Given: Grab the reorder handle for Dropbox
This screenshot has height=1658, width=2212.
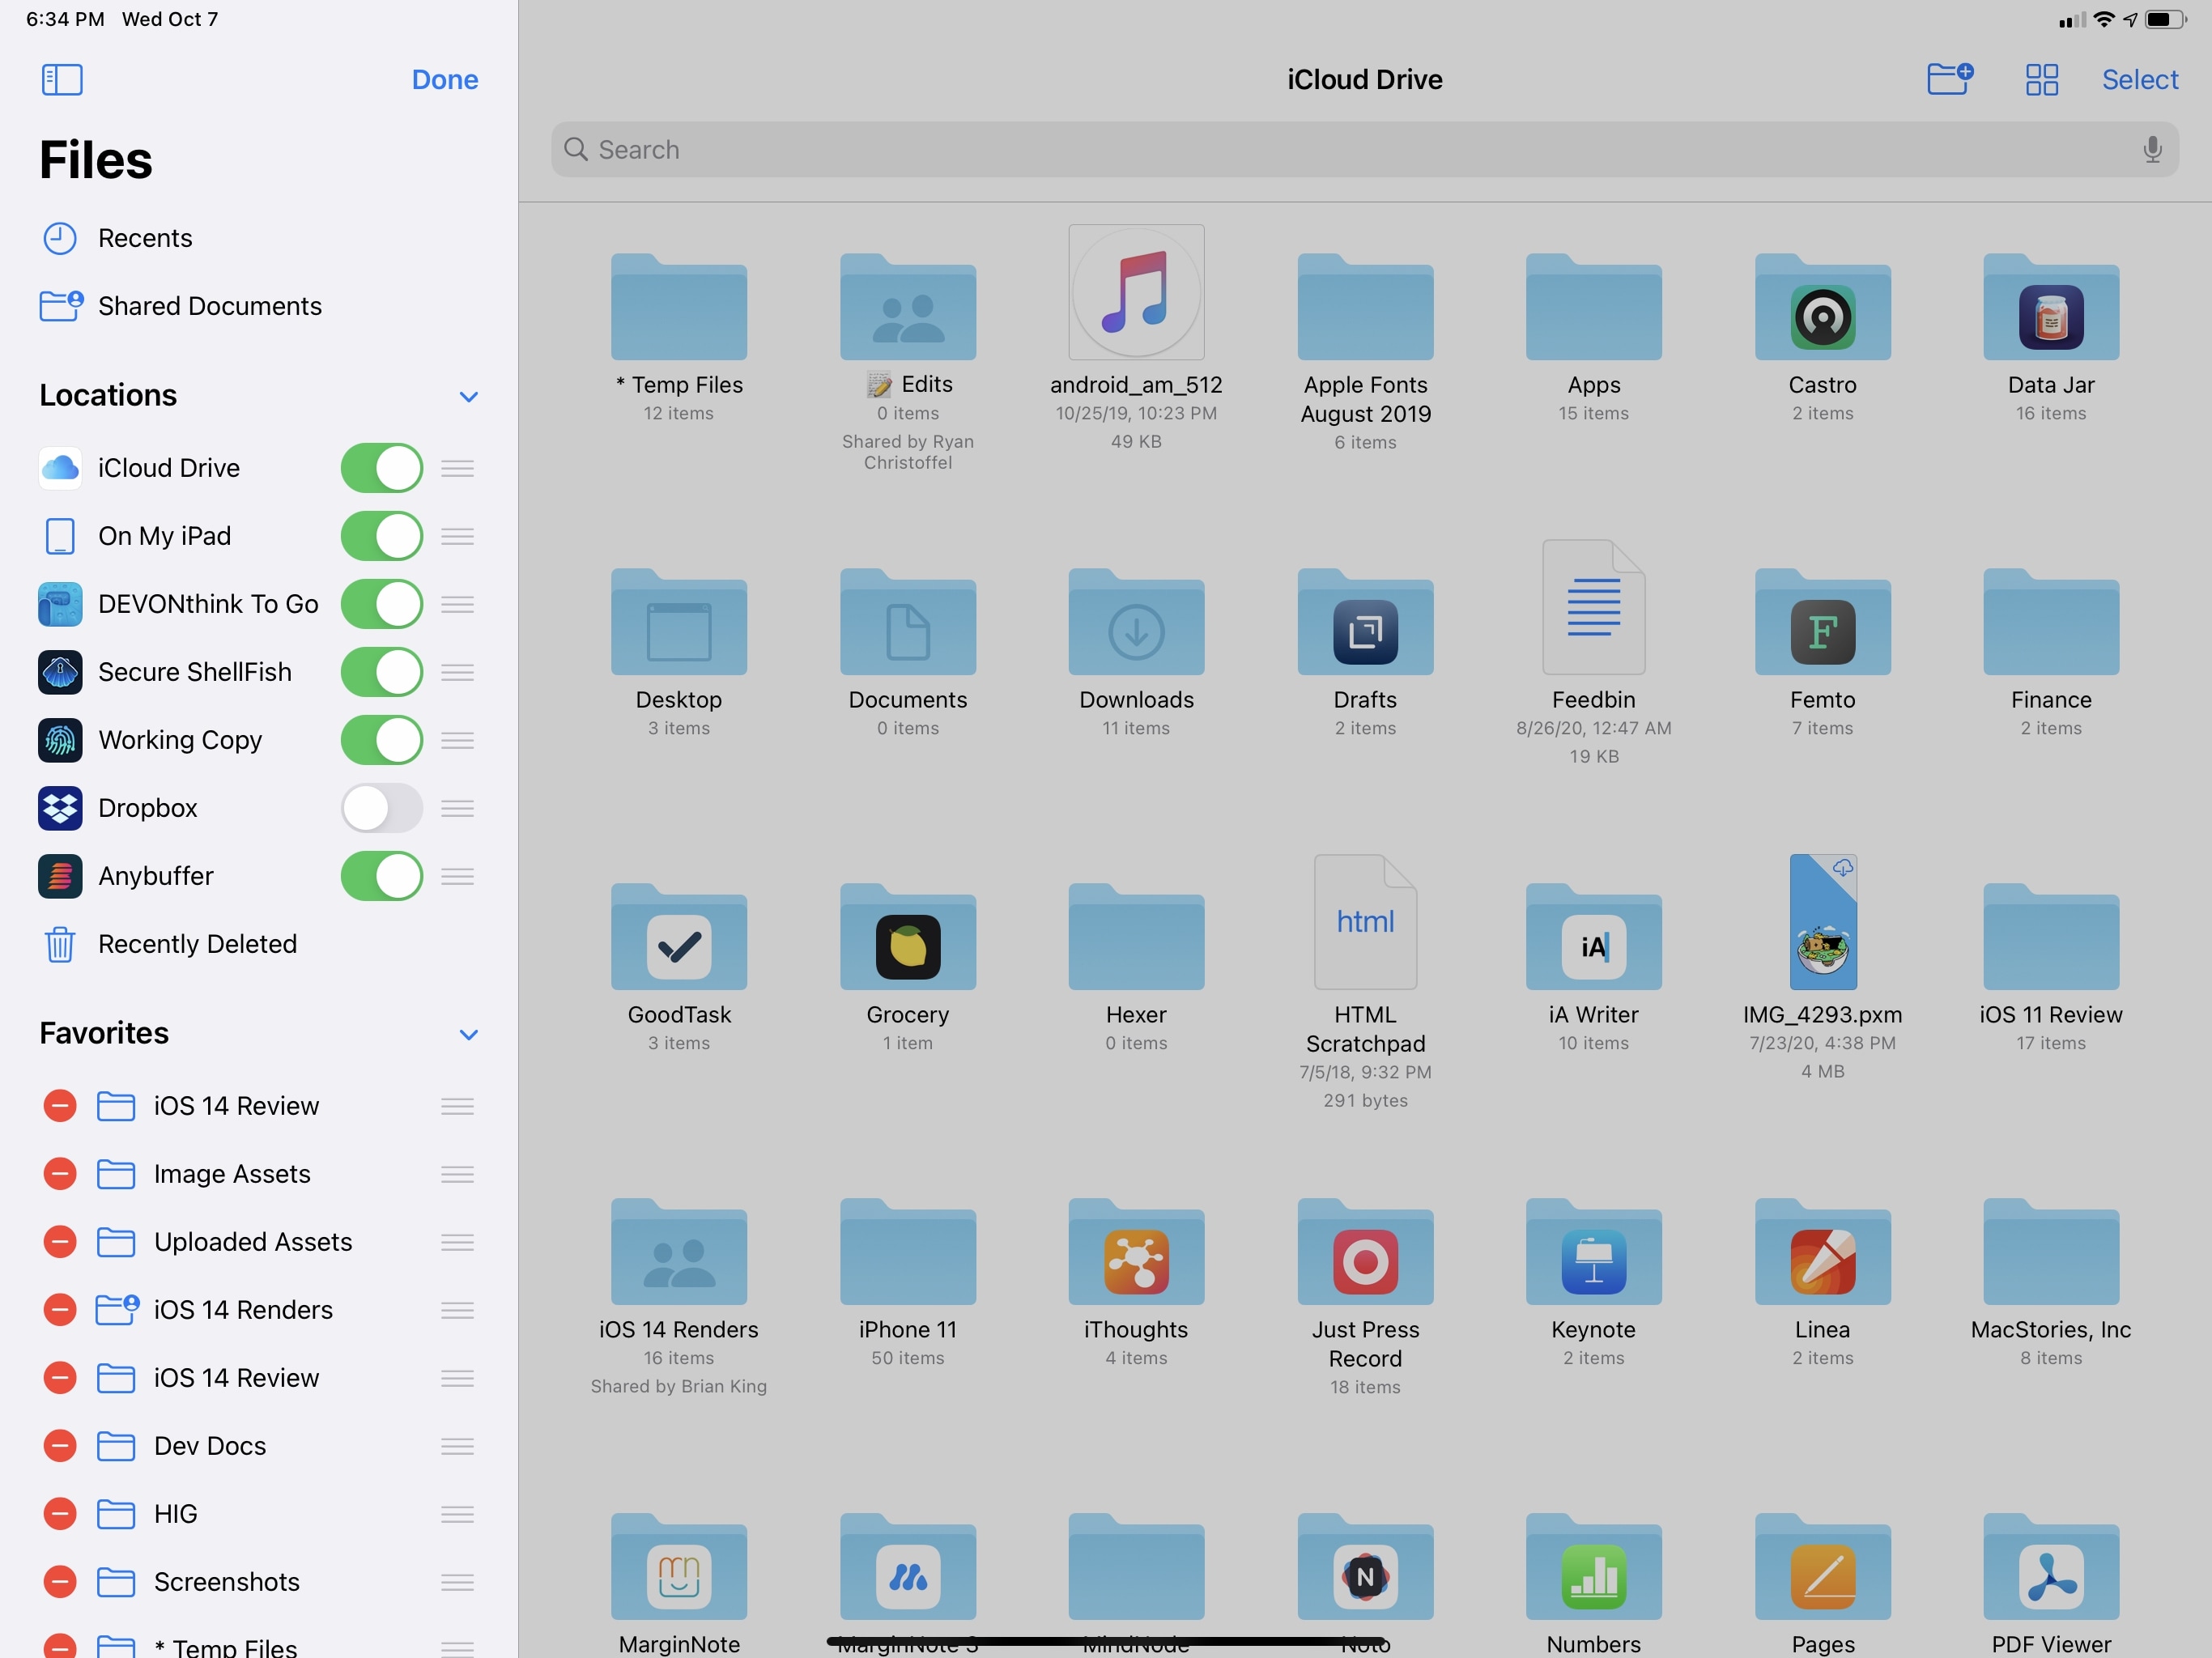Looking at the screenshot, I should click(x=457, y=808).
